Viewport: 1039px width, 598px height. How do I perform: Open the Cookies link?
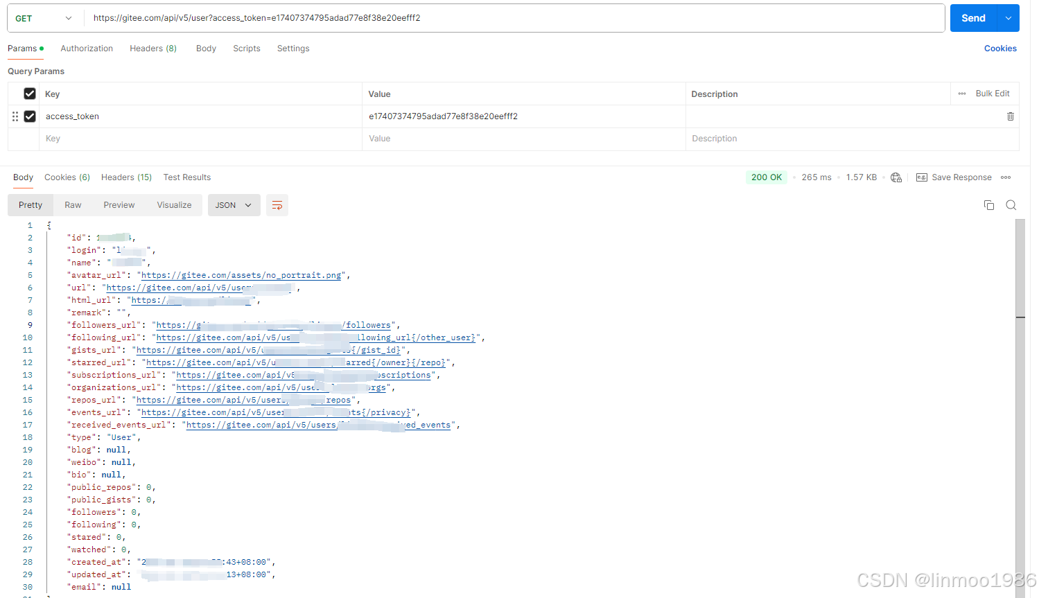click(x=1000, y=49)
